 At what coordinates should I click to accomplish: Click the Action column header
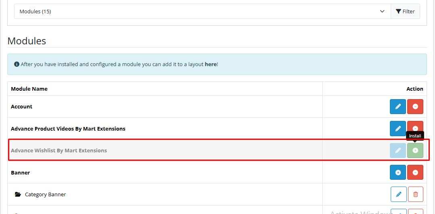[x=414, y=89]
